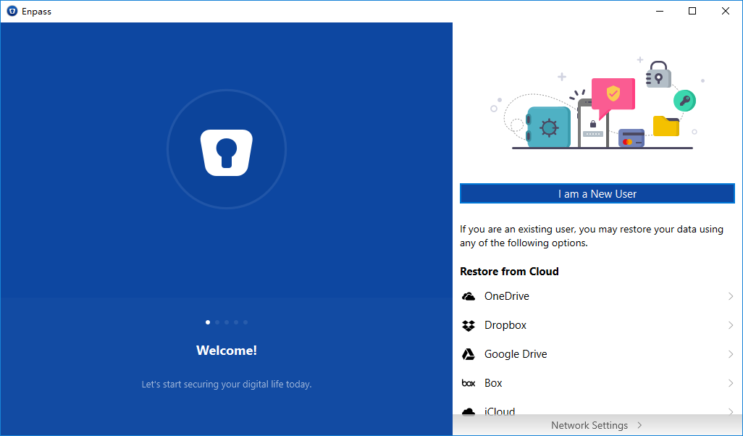The width and height of the screenshot is (743, 436).
Task: Click the OneDrive cloud icon
Action: [469, 296]
